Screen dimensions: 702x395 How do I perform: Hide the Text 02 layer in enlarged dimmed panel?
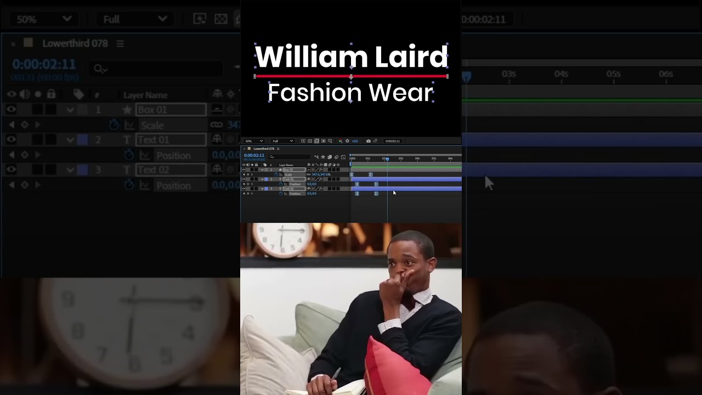[x=10, y=170]
